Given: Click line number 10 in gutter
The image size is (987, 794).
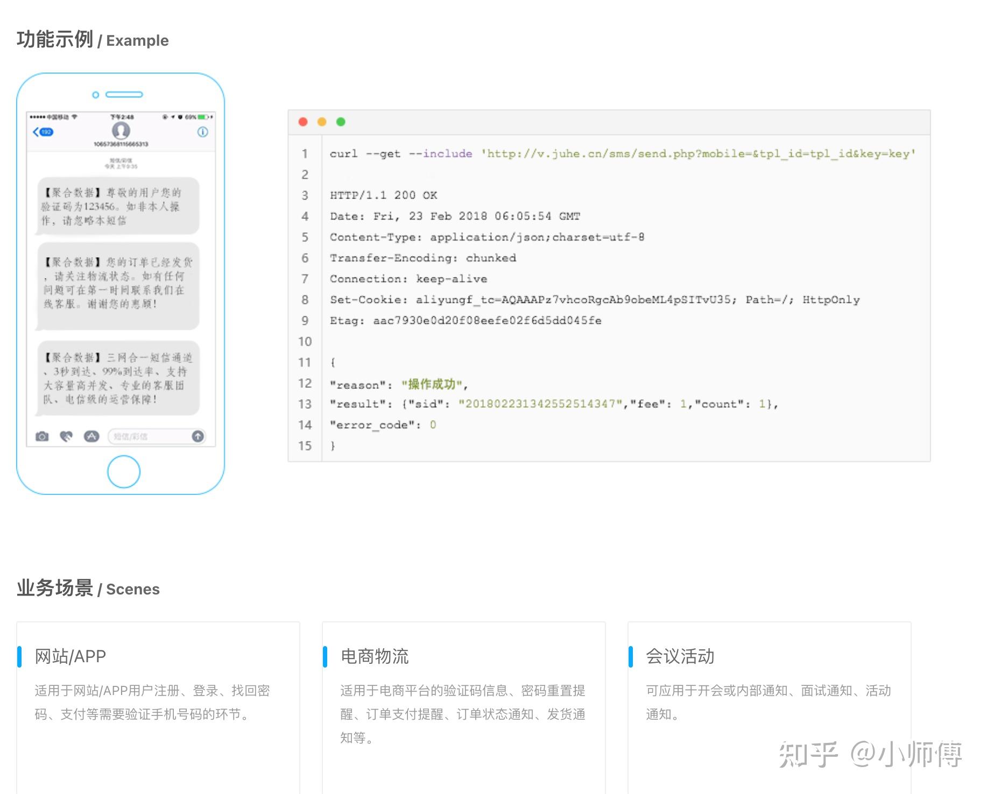Looking at the screenshot, I should [x=305, y=342].
